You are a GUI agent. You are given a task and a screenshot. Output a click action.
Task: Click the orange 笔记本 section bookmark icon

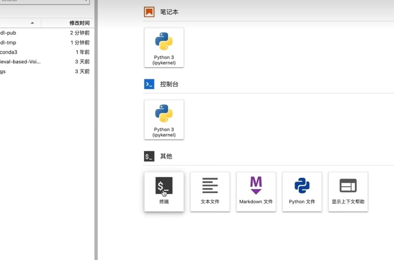click(149, 12)
